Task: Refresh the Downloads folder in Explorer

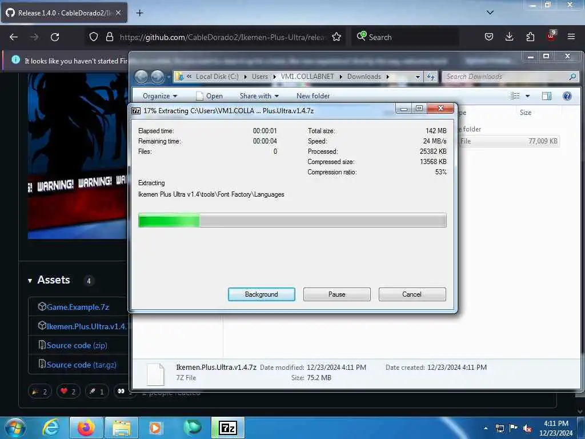Action: (x=431, y=77)
